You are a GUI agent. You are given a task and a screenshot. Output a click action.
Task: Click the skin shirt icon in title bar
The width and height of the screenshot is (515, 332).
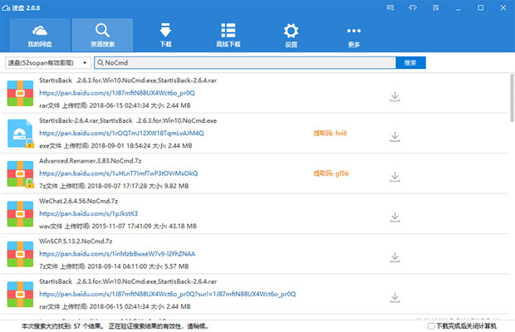pos(413,7)
